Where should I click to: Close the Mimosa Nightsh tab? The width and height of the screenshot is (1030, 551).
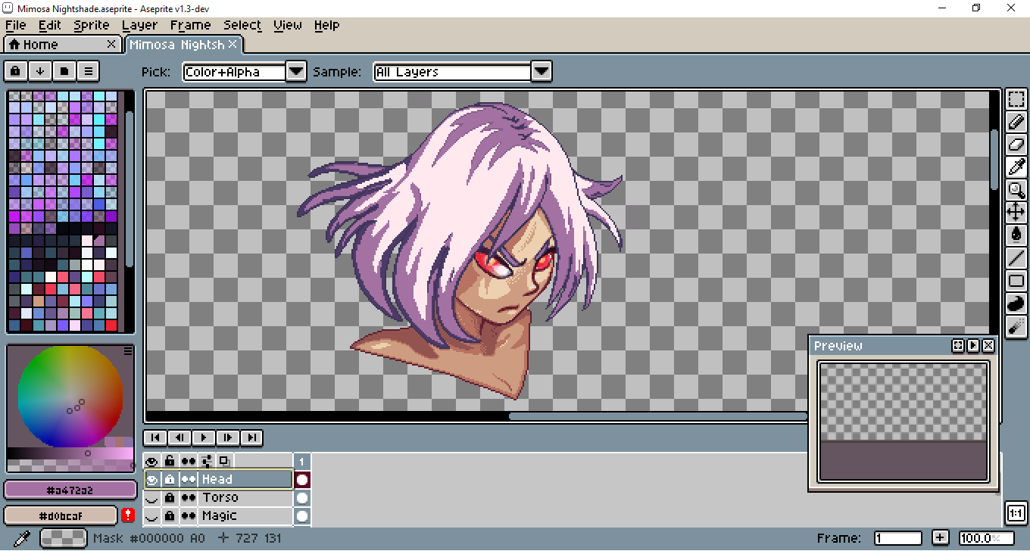click(x=233, y=44)
